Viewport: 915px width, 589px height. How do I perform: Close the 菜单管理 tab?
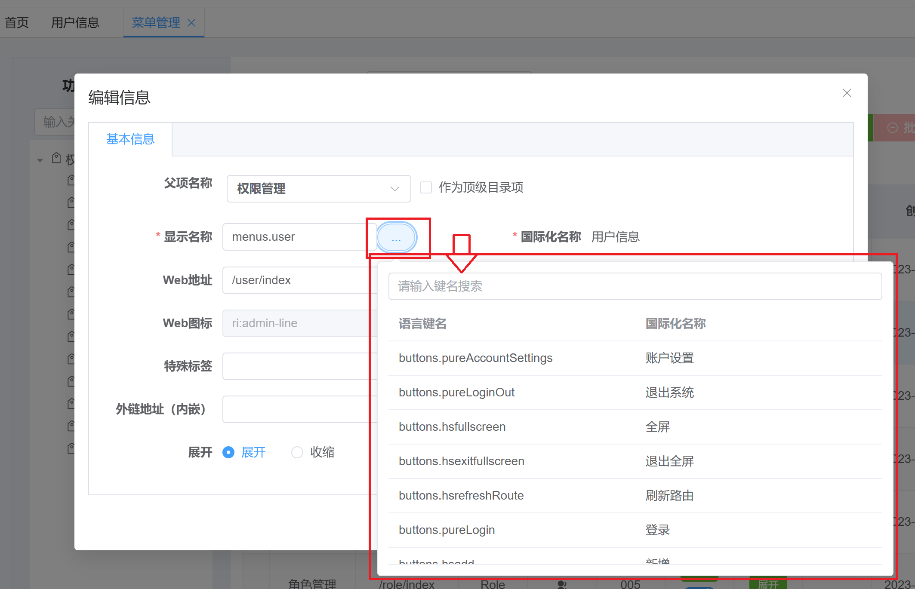point(192,23)
